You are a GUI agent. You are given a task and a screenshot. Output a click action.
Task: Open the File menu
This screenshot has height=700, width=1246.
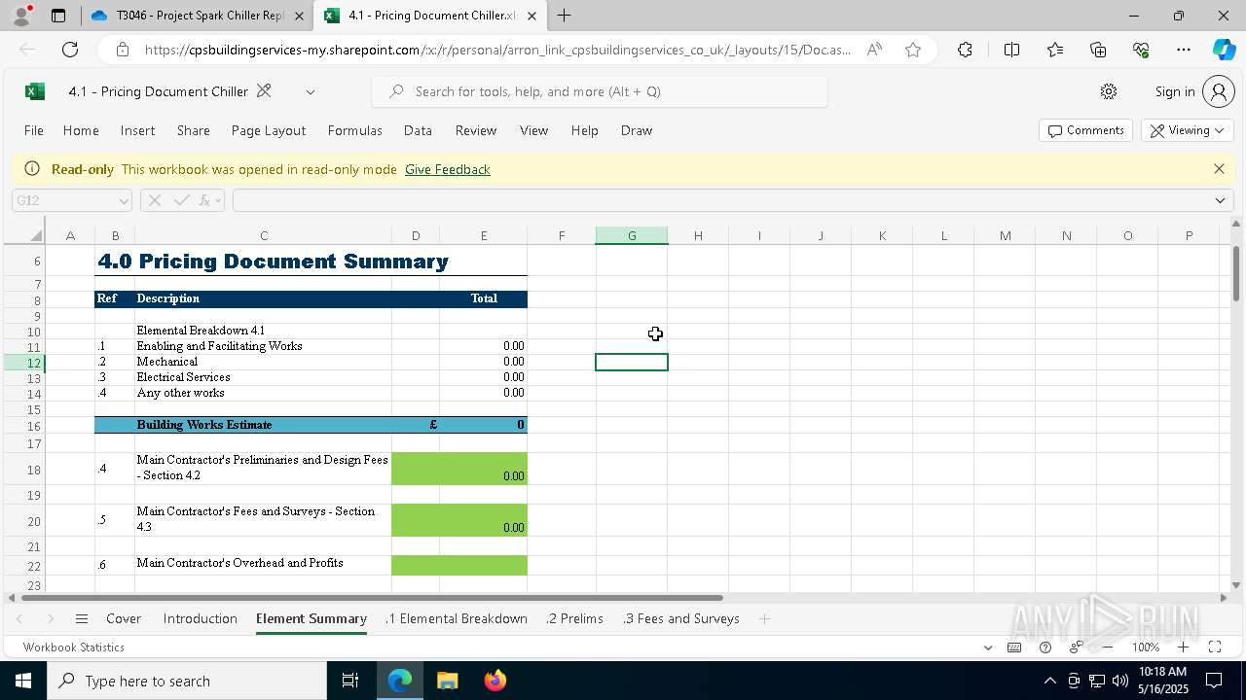tap(34, 130)
